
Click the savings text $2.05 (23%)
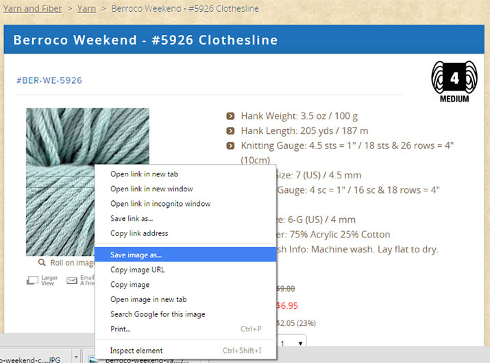point(296,323)
